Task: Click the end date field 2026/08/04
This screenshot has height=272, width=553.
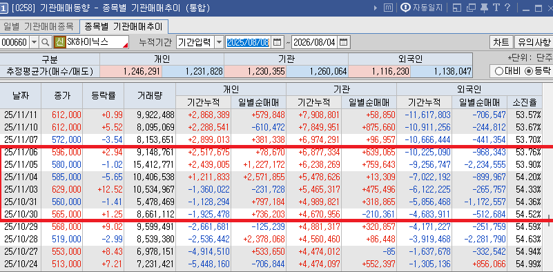Action: coord(314,43)
